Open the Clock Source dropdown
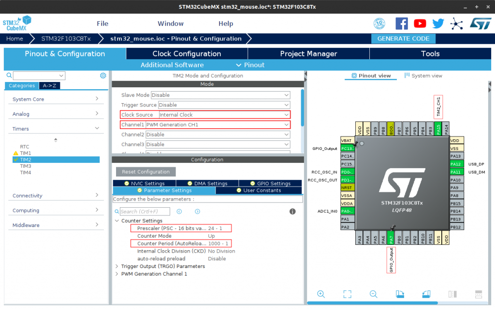 (x=224, y=115)
